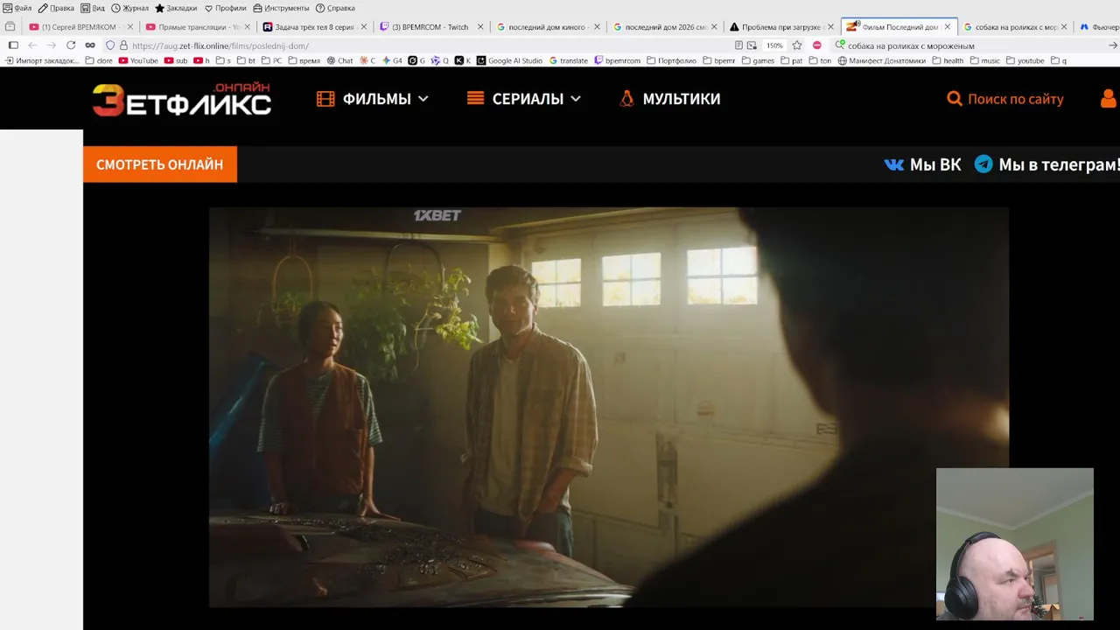Screen dimensions: 1120x630
Task: Open the games bookmark folder
Action: pyautogui.click(x=758, y=61)
